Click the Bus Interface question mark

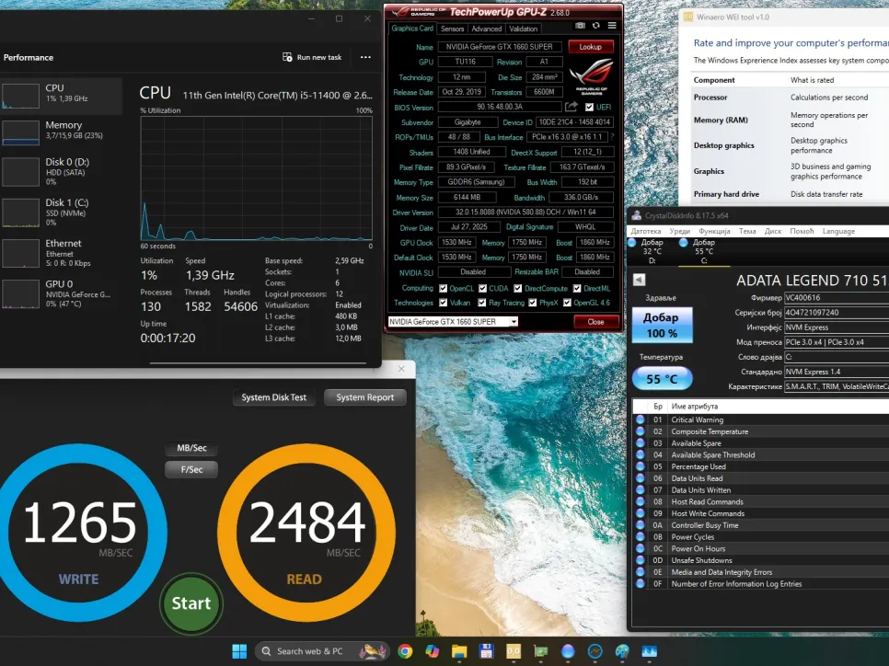[612, 136]
